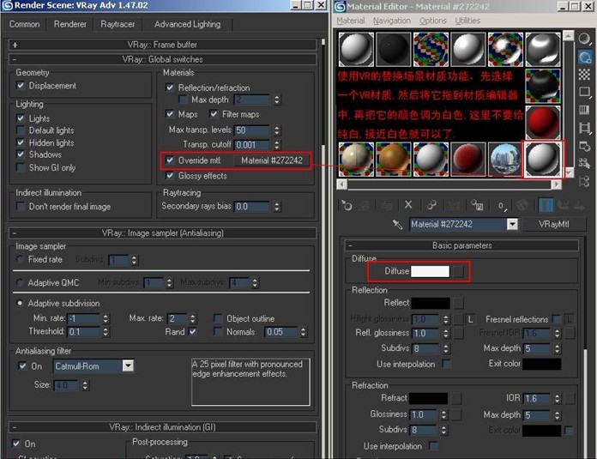Click the Sample UV Tiling icon
597x459 pixels.
tap(584, 92)
